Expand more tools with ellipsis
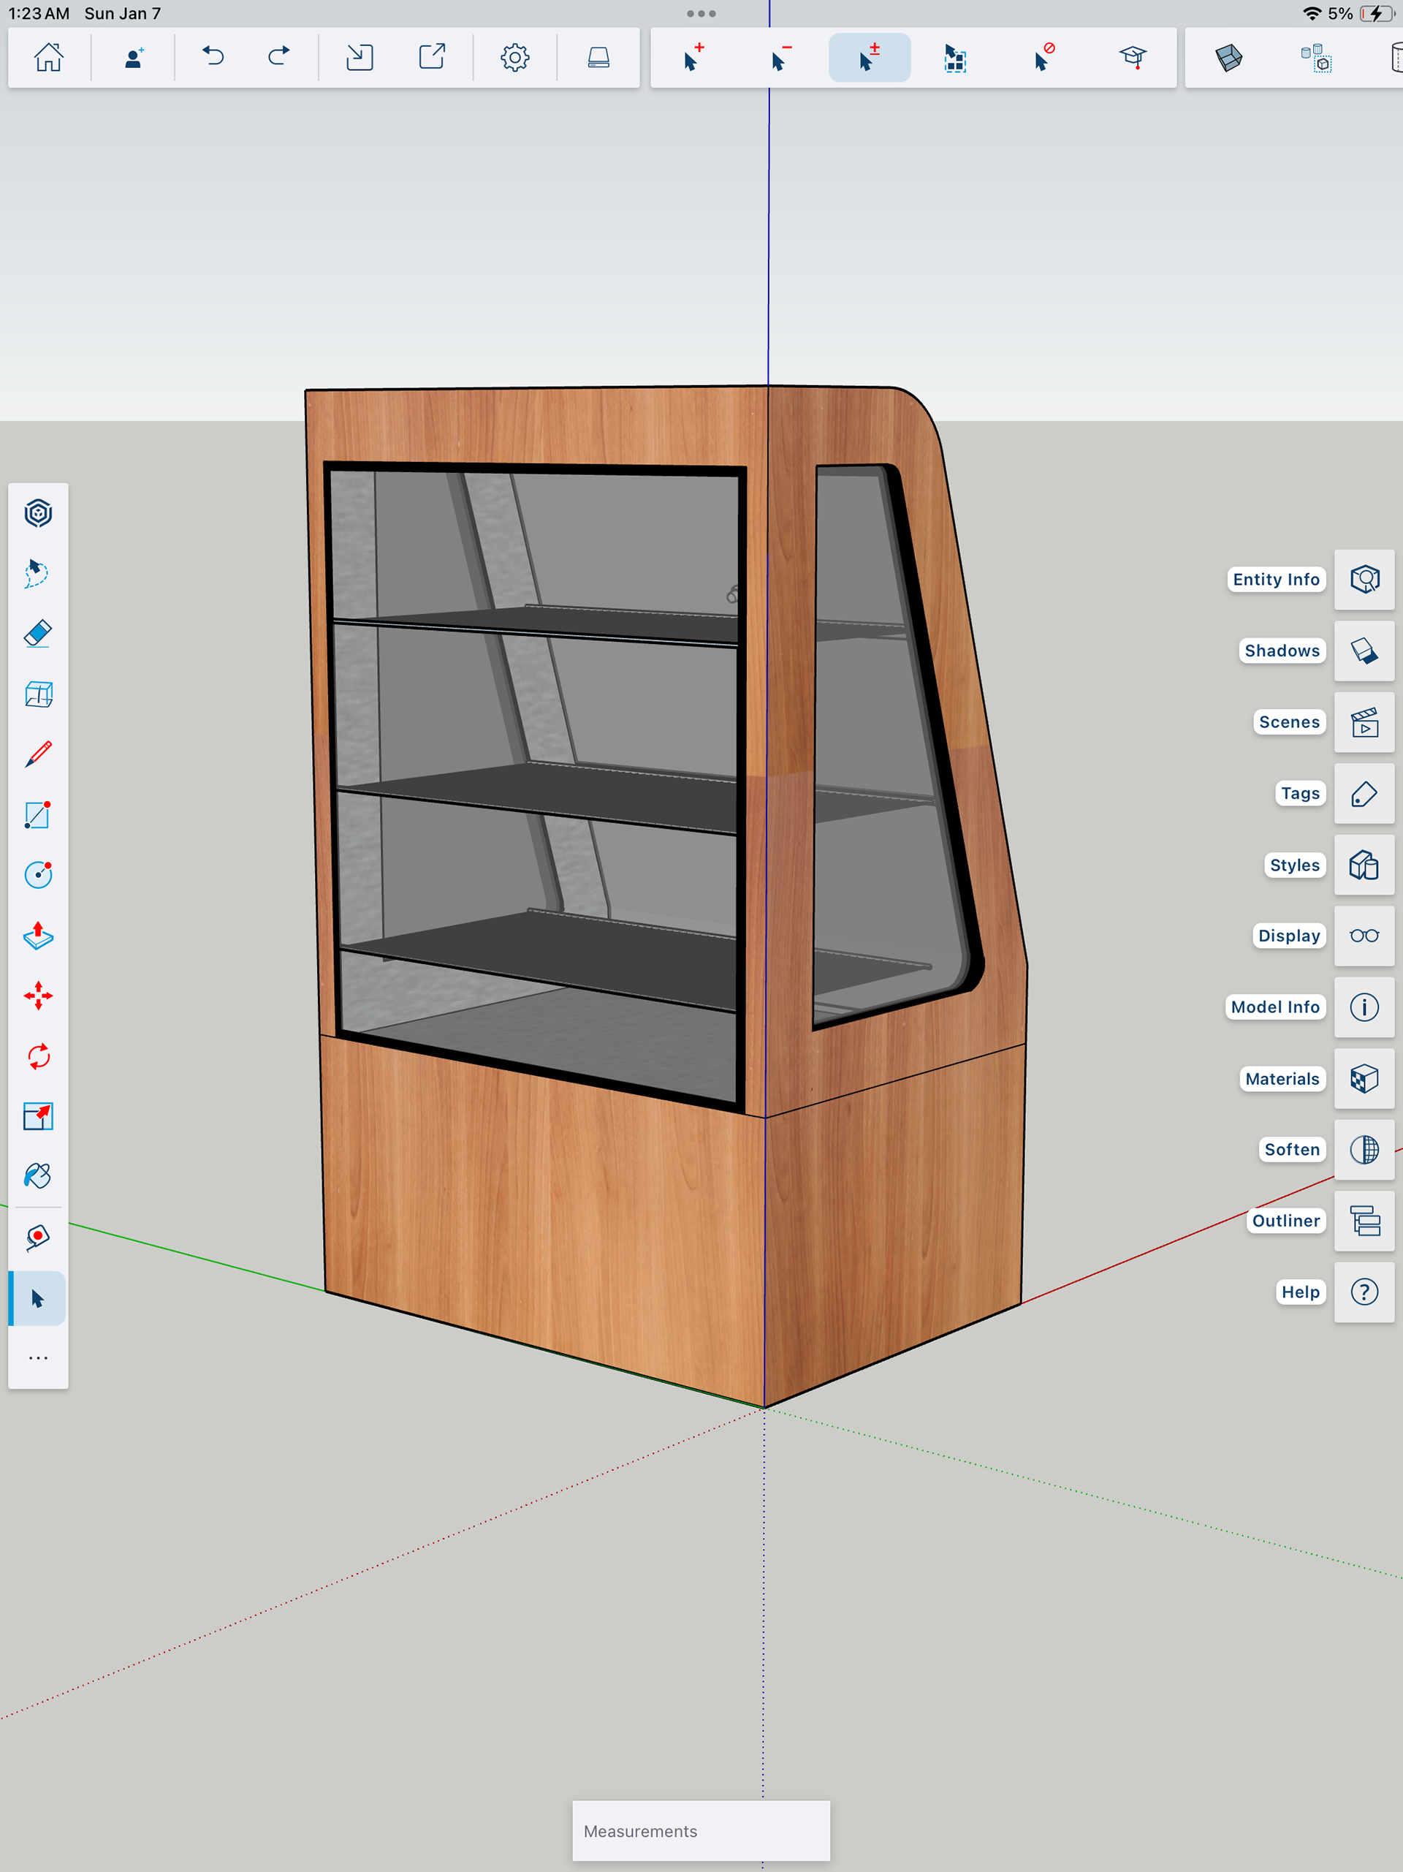The height and width of the screenshot is (1872, 1403). (38, 1358)
